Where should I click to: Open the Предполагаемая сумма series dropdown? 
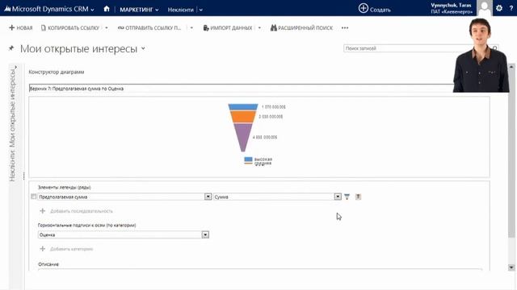click(x=208, y=197)
